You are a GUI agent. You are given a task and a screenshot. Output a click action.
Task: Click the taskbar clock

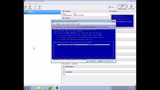pyautogui.click(x=131, y=88)
